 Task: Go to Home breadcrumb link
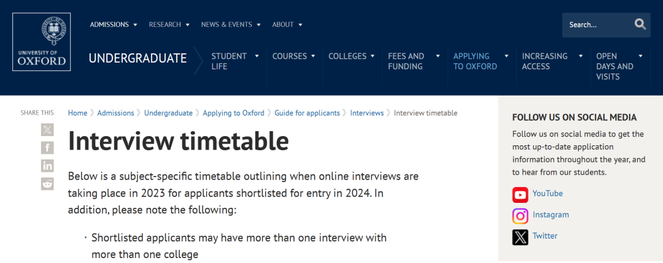click(x=77, y=113)
